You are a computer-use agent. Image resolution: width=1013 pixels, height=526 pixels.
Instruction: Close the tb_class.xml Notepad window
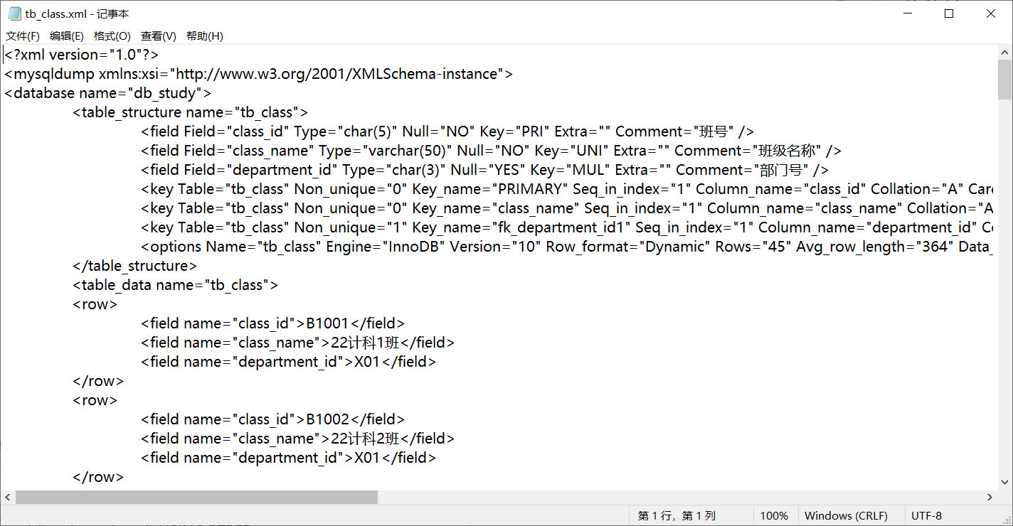point(990,14)
